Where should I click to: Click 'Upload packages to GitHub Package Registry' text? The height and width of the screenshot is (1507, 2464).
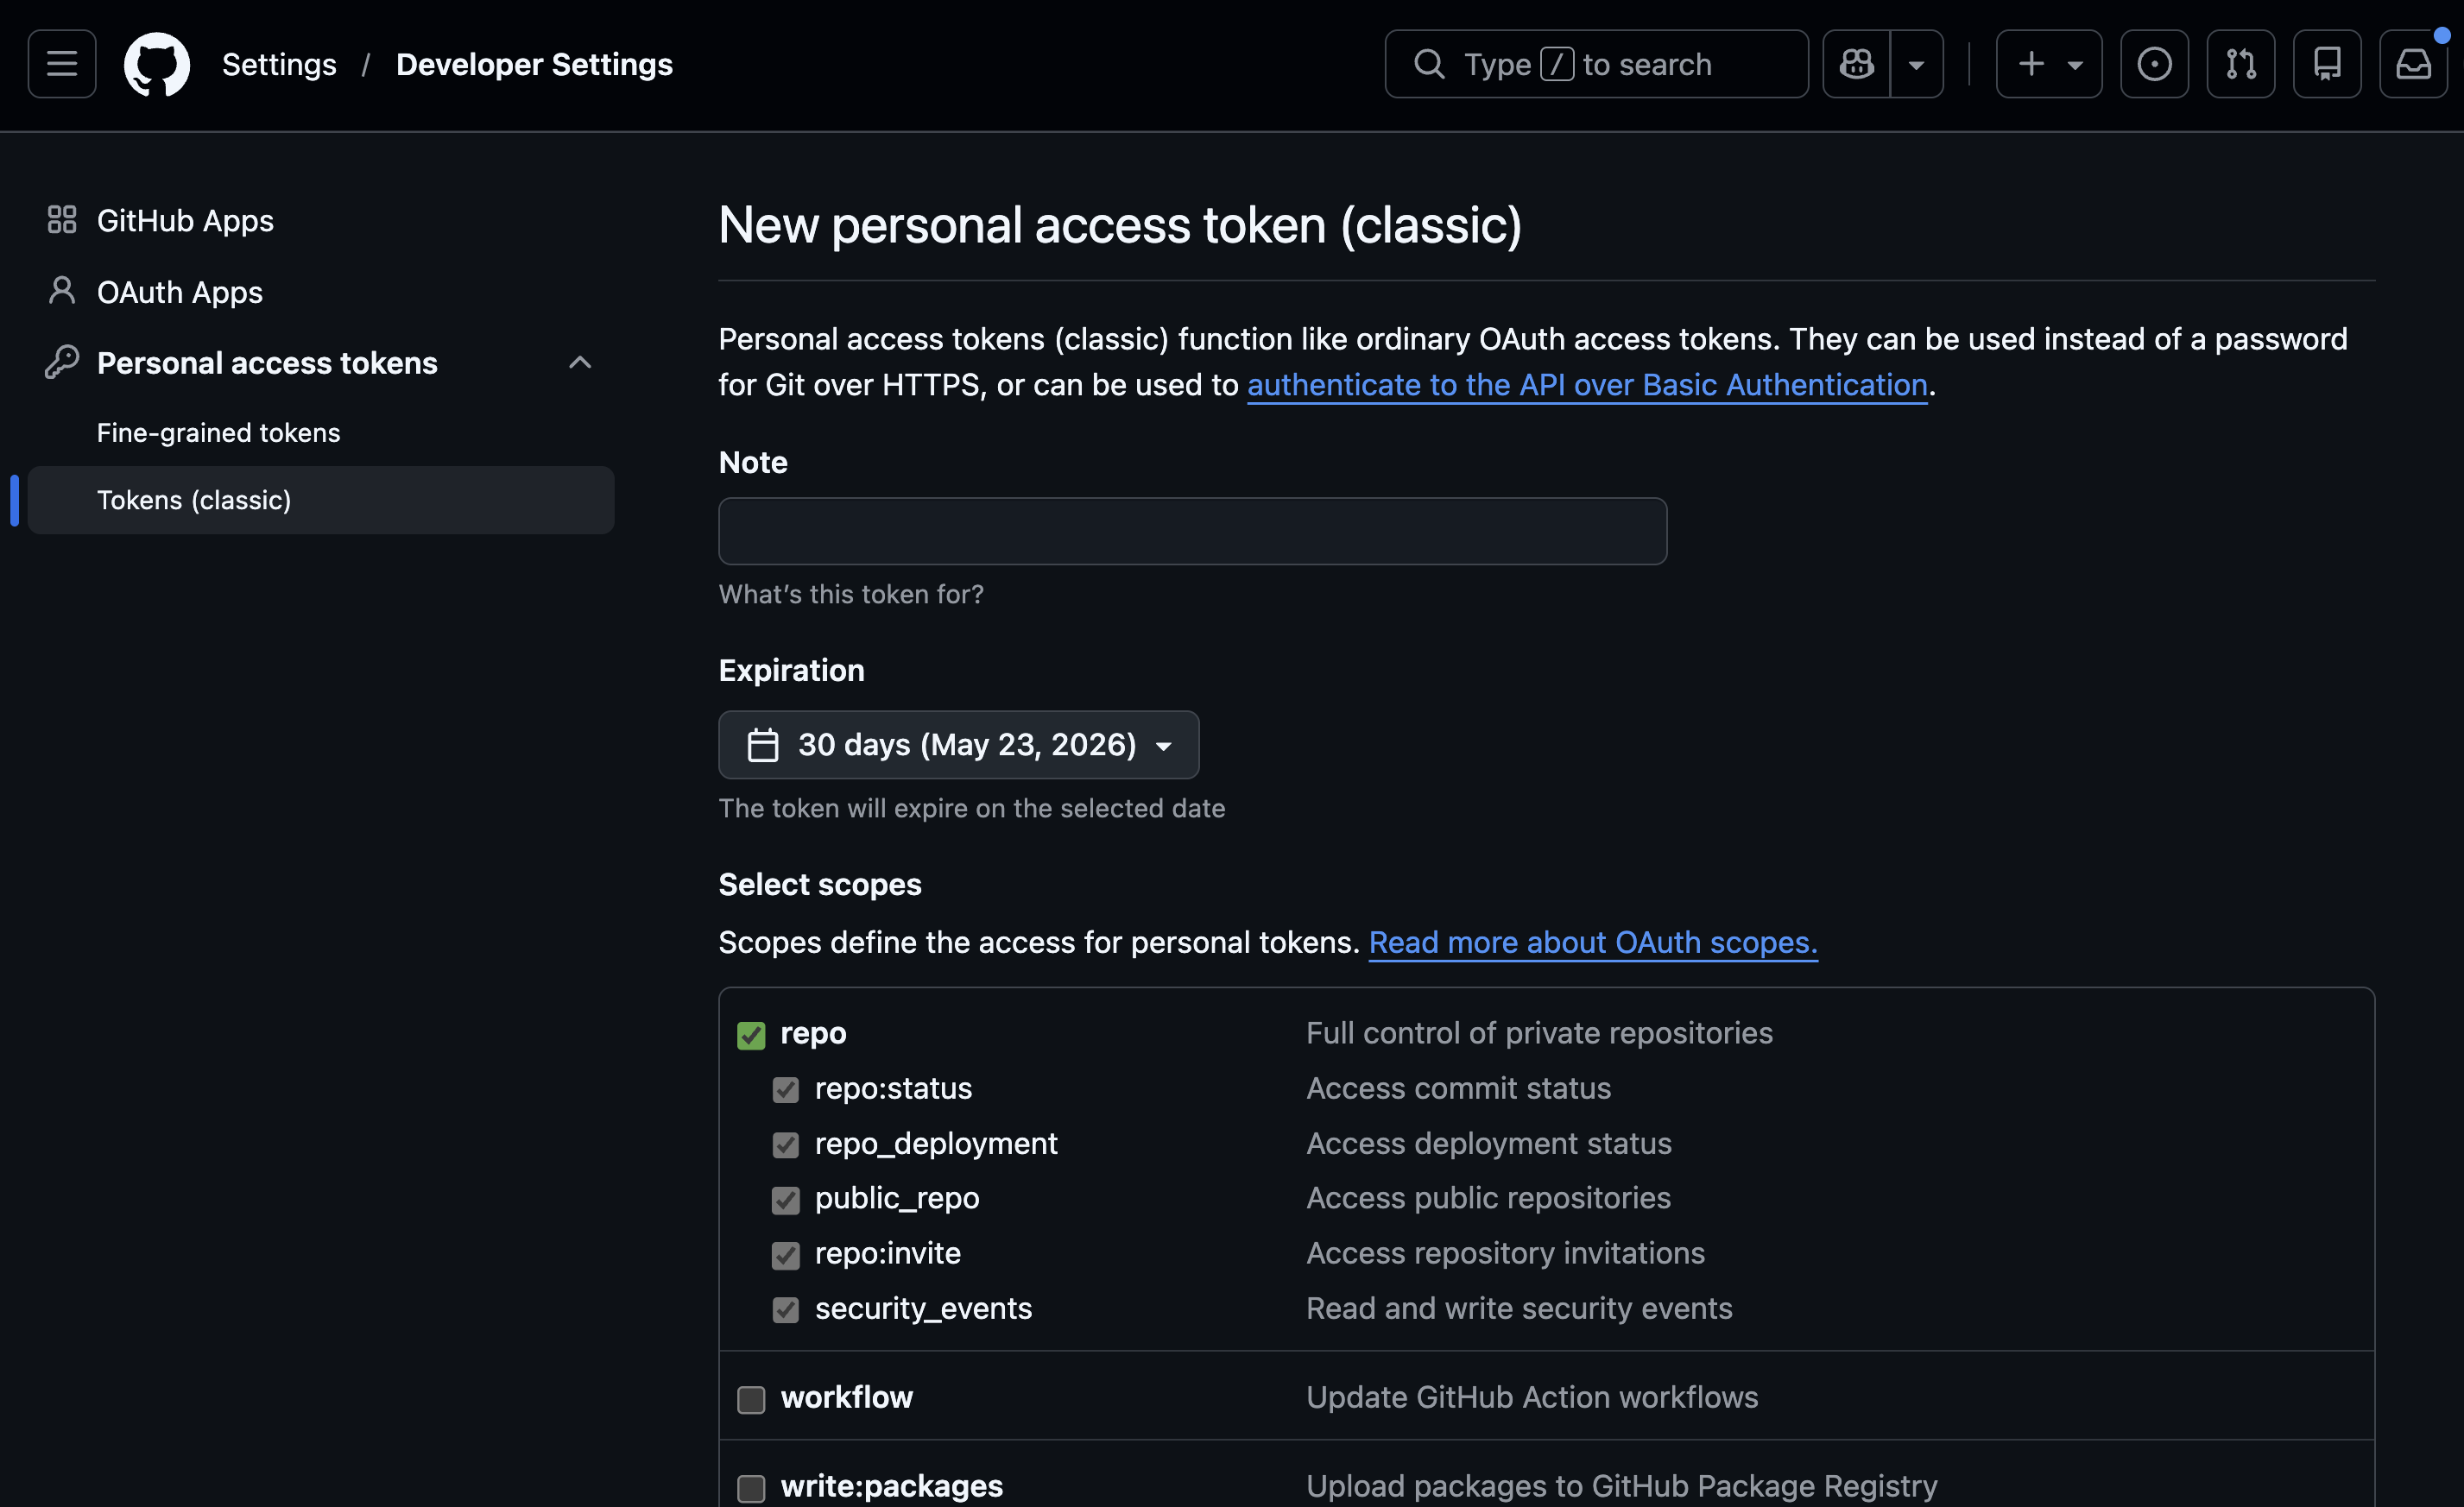(x=1621, y=1486)
